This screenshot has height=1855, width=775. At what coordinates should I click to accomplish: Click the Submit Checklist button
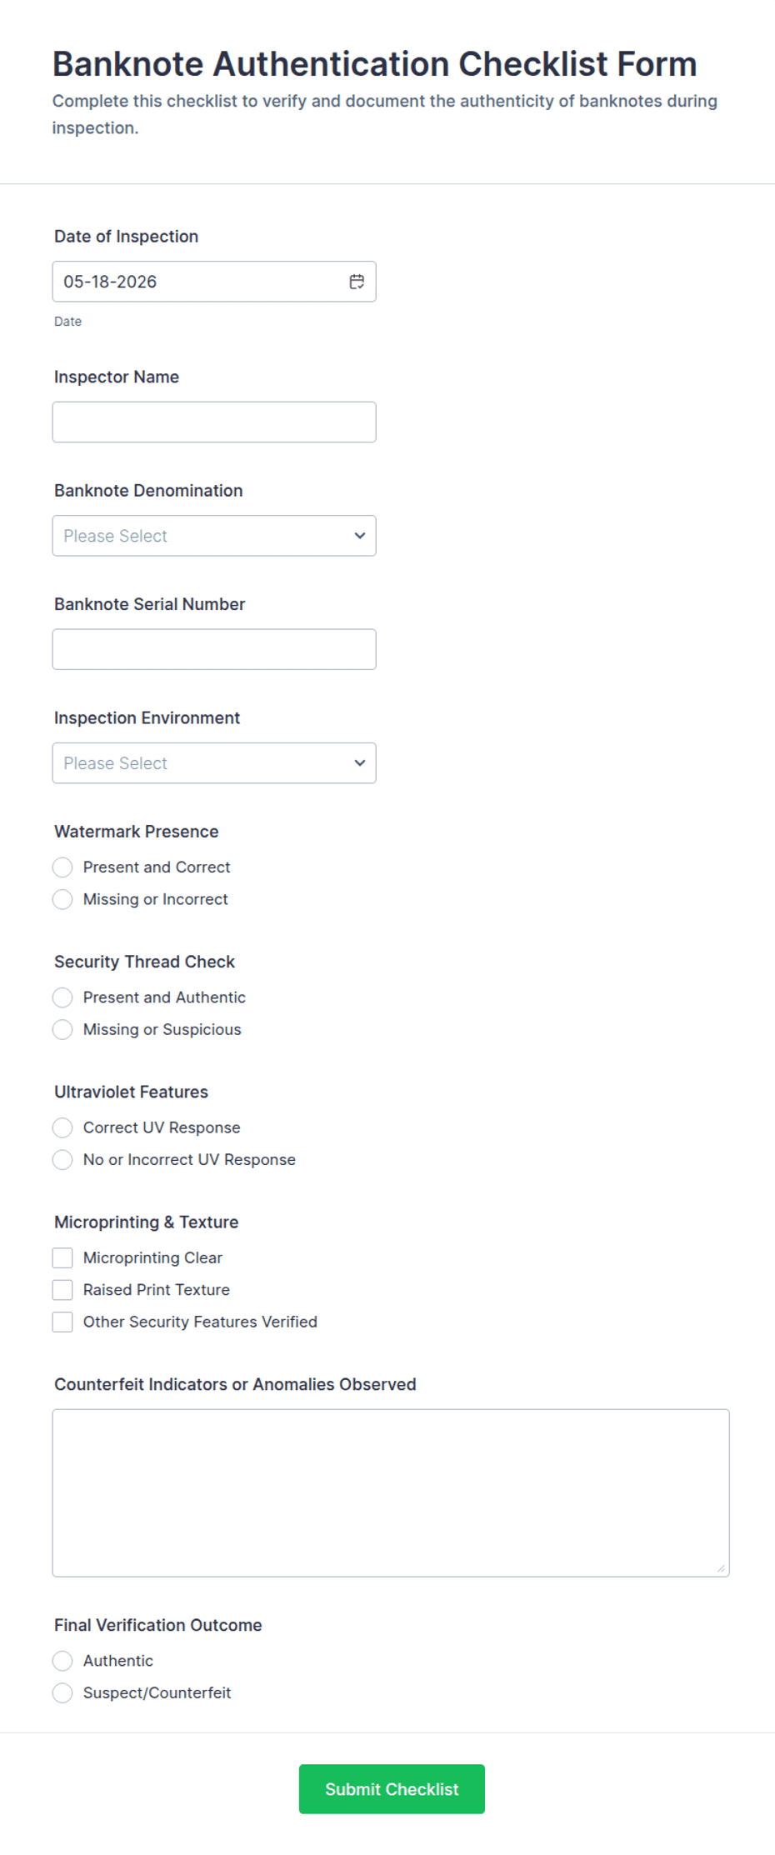click(392, 1789)
